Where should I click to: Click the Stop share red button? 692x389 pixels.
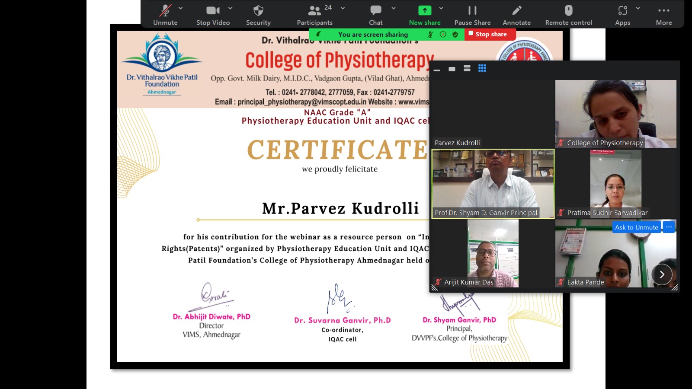490,34
